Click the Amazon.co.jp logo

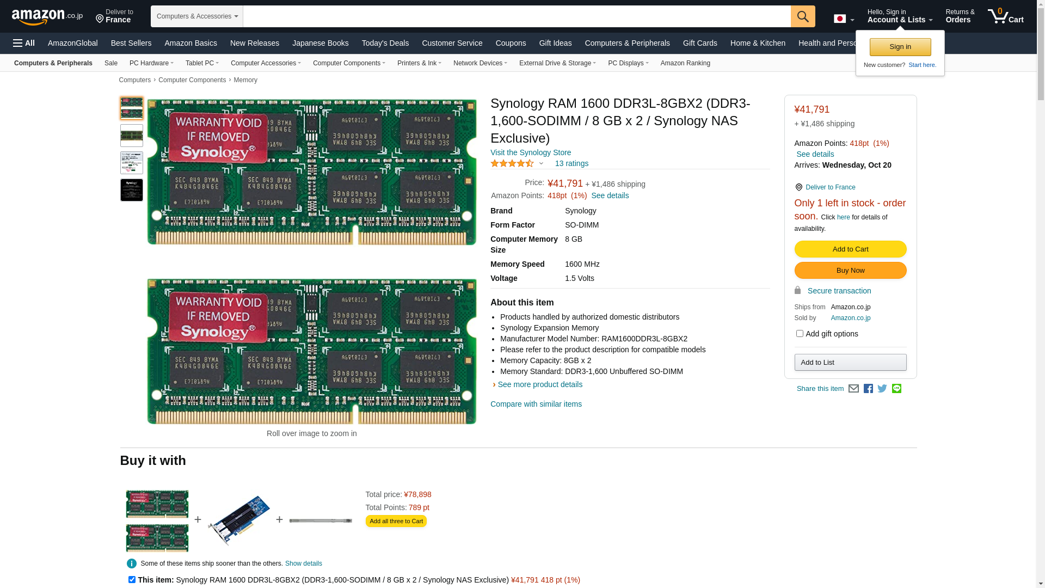47,17
